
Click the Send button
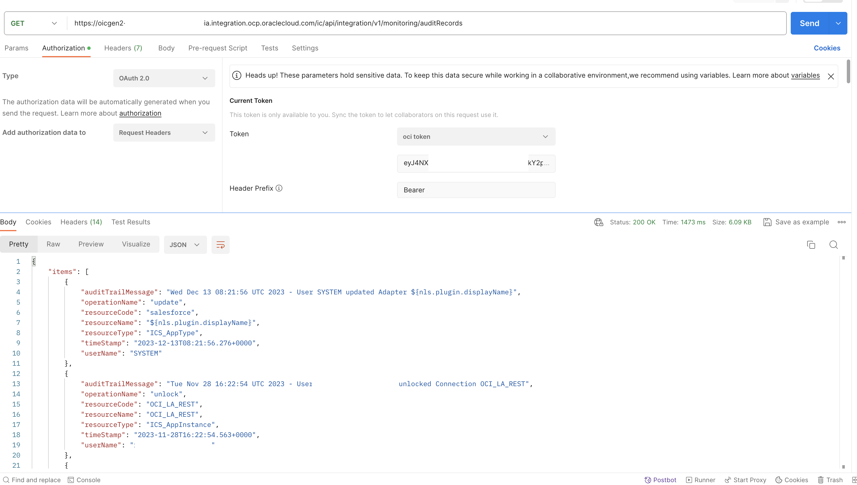point(809,23)
